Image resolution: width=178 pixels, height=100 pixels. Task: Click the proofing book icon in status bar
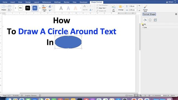(x=22, y=96)
